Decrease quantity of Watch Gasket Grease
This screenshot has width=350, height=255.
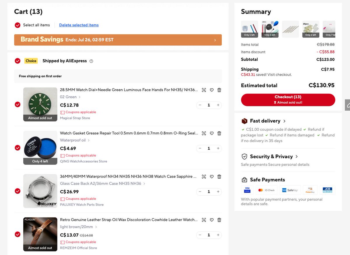(200, 148)
